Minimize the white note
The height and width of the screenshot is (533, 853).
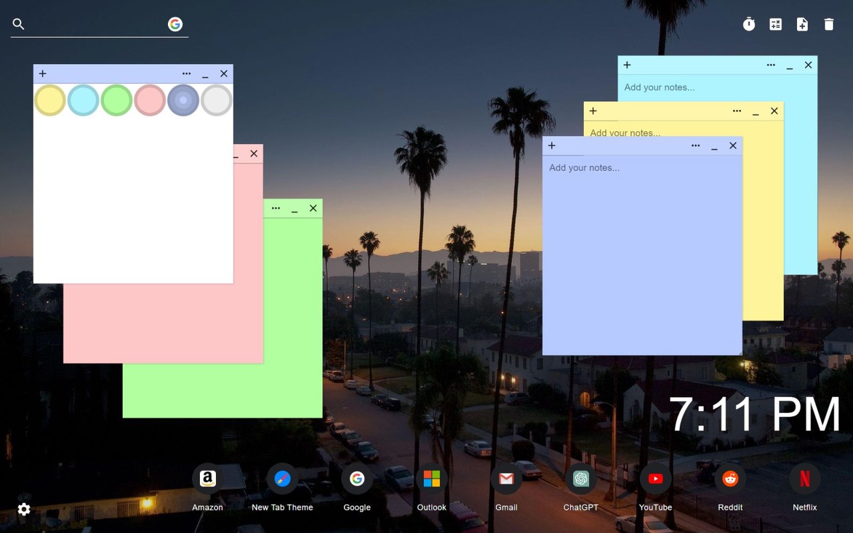coord(205,75)
